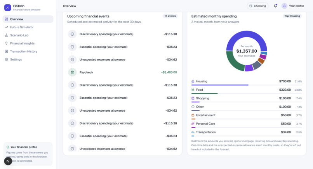Click the Transportation $34.00 amount
Viewport: 313px width, 169px height.
[286, 132]
